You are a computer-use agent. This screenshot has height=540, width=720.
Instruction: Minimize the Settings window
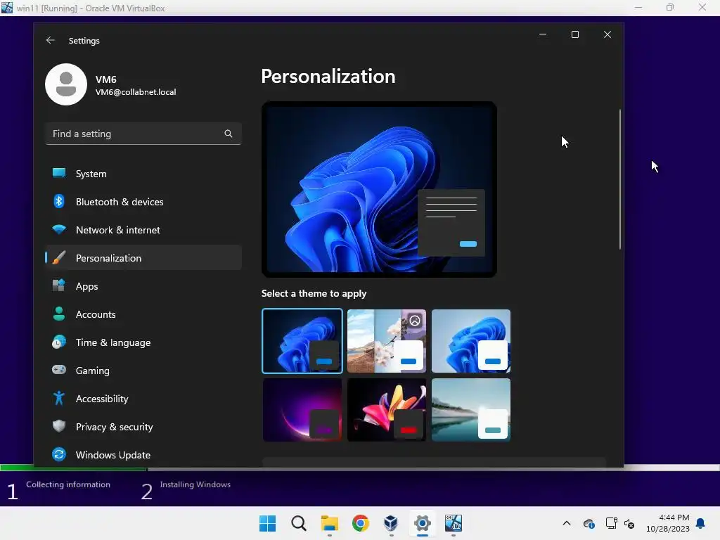(543, 34)
